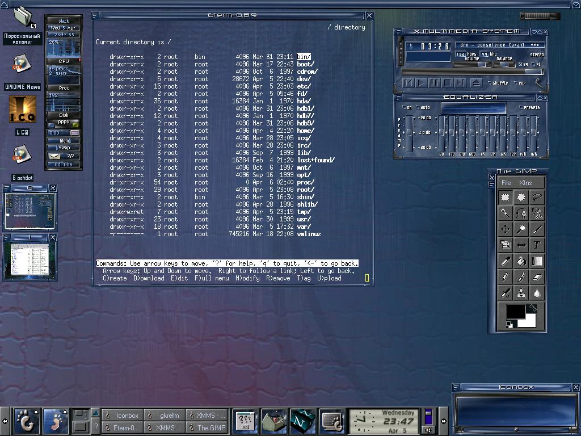Viewport: 581px width, 436px height.
Task: Select the Magic Wand tool in GIMP
Action: (504, 213)
